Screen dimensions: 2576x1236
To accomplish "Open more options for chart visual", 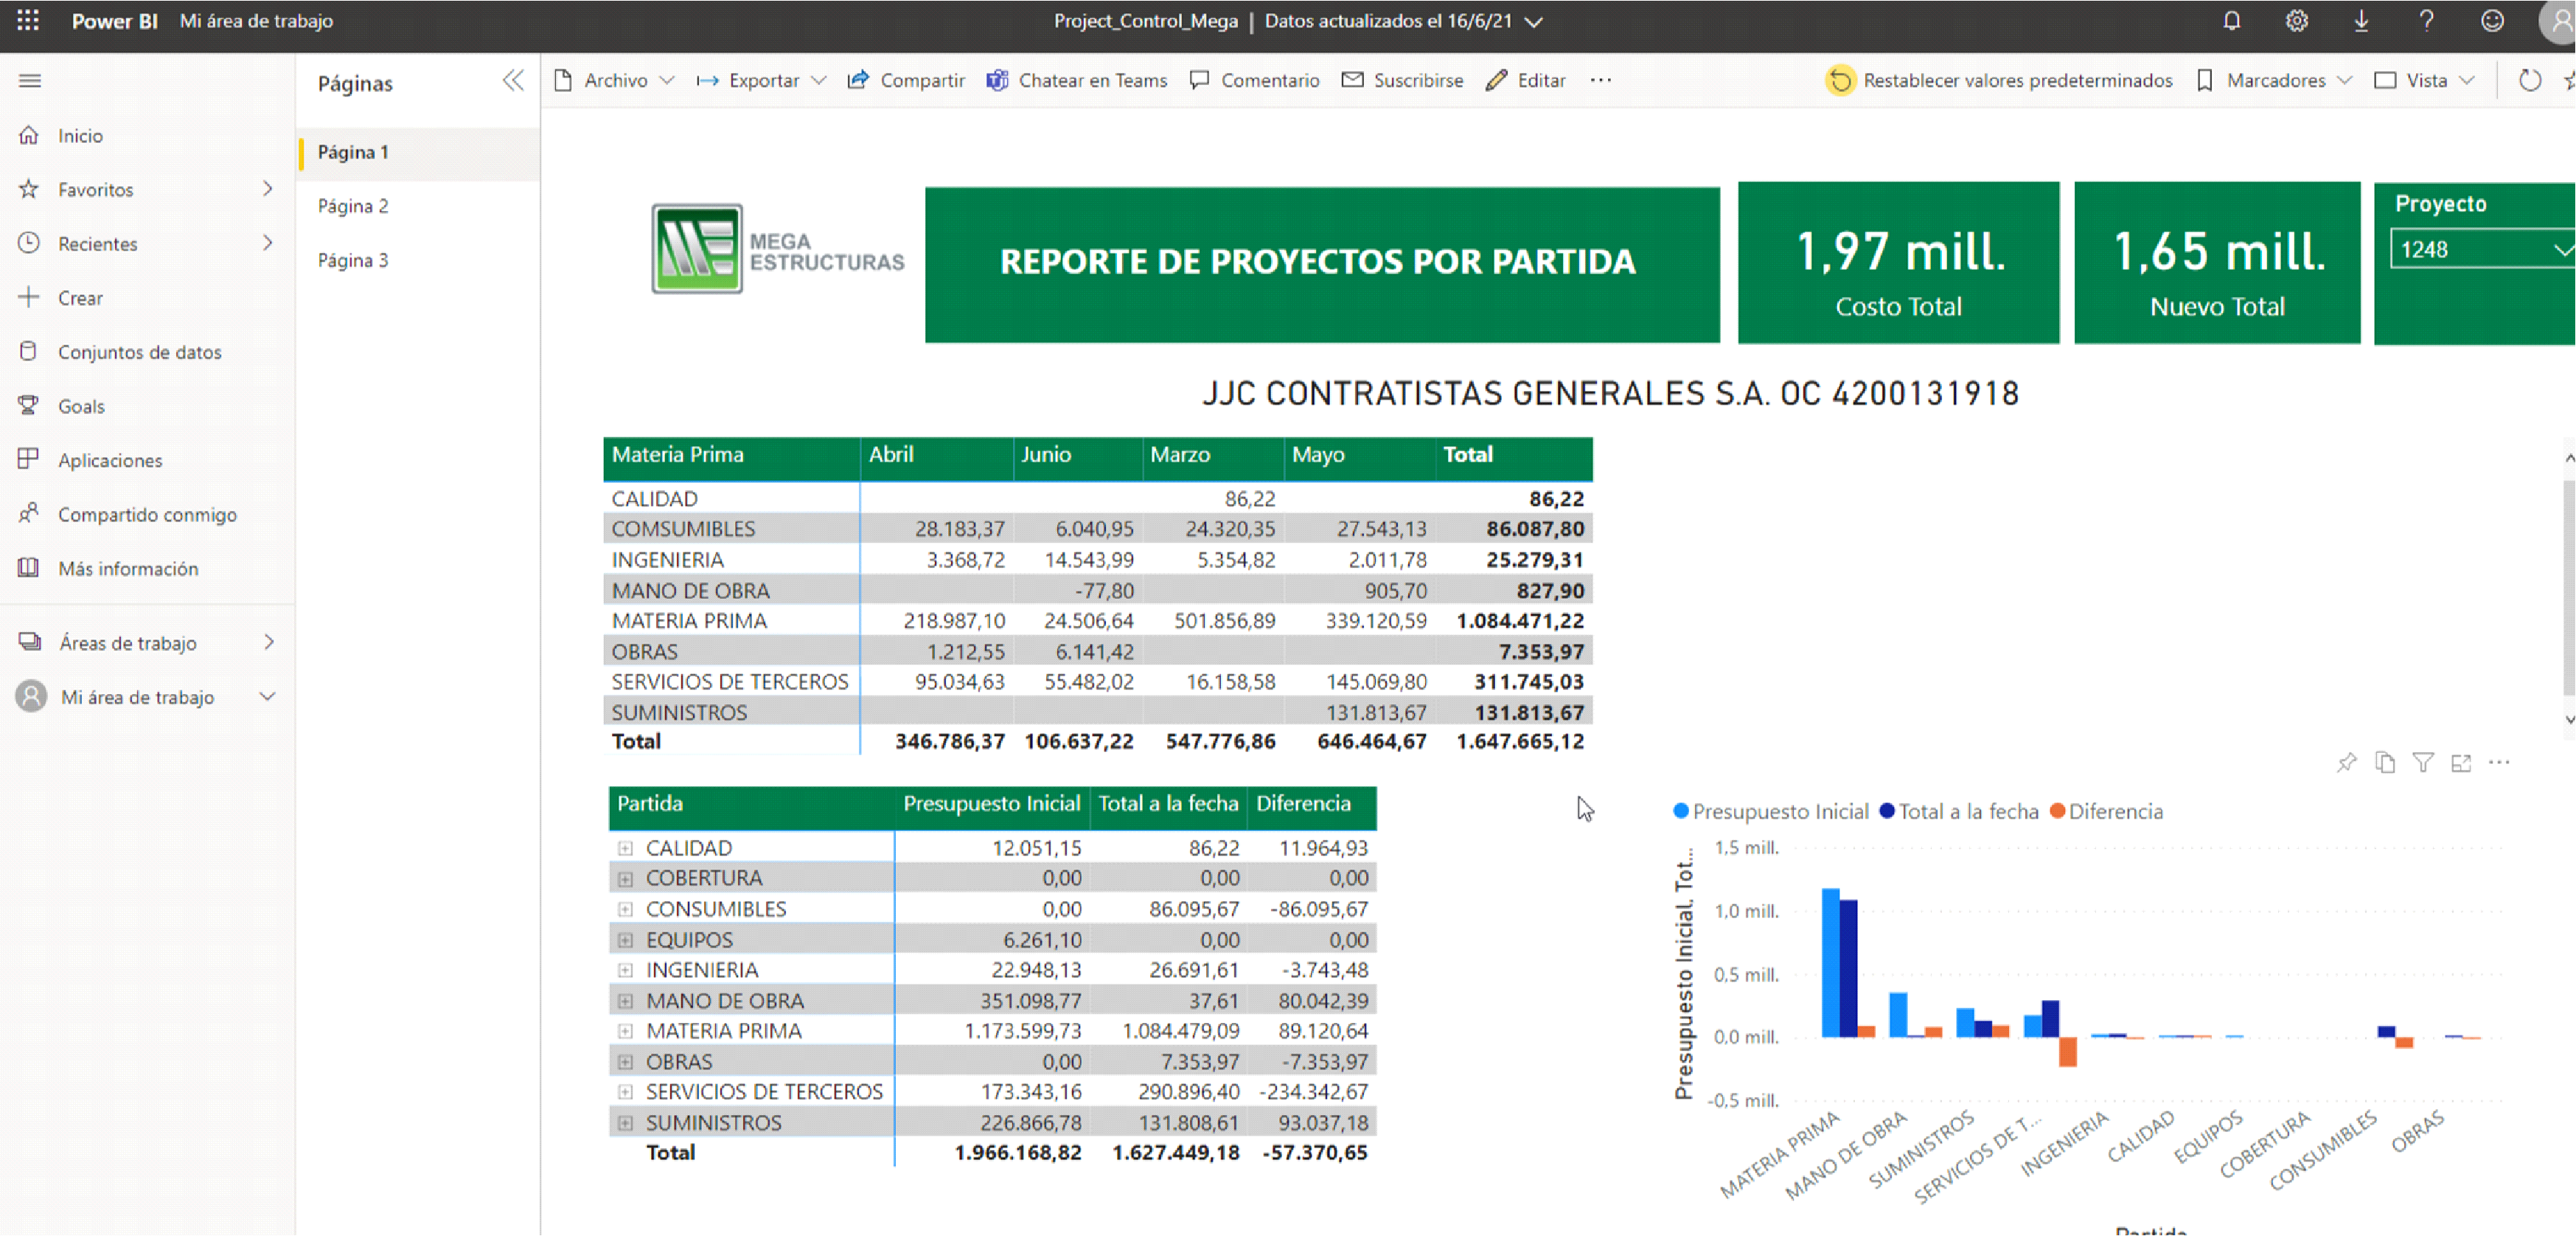I will [2499, 763].
